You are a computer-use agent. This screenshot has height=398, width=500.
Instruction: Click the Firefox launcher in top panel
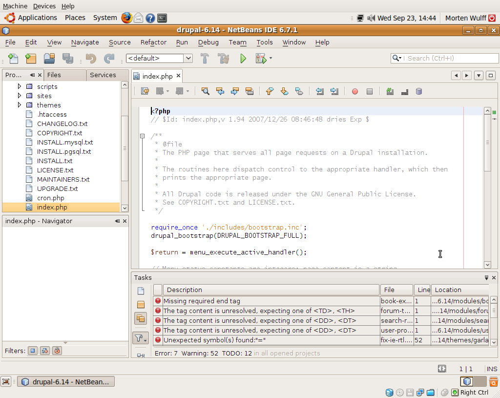click(126, 18)
